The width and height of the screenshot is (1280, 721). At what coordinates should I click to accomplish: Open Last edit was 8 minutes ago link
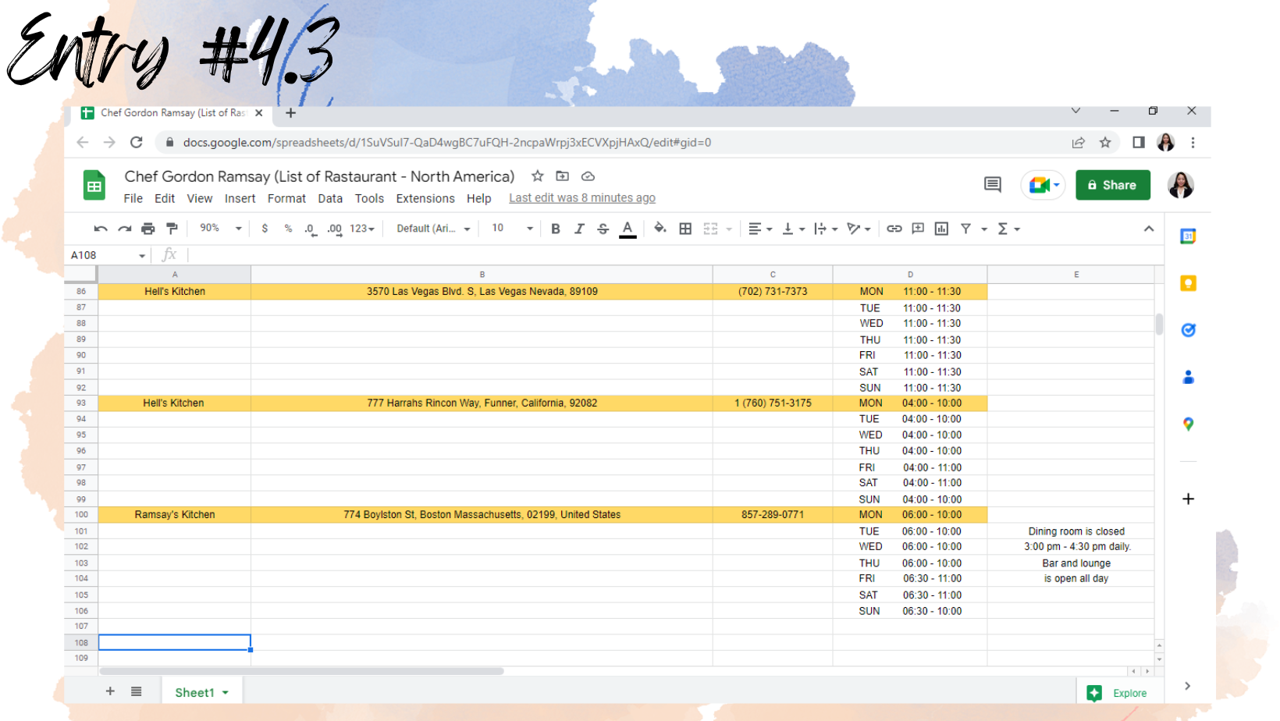coord(582,198)
